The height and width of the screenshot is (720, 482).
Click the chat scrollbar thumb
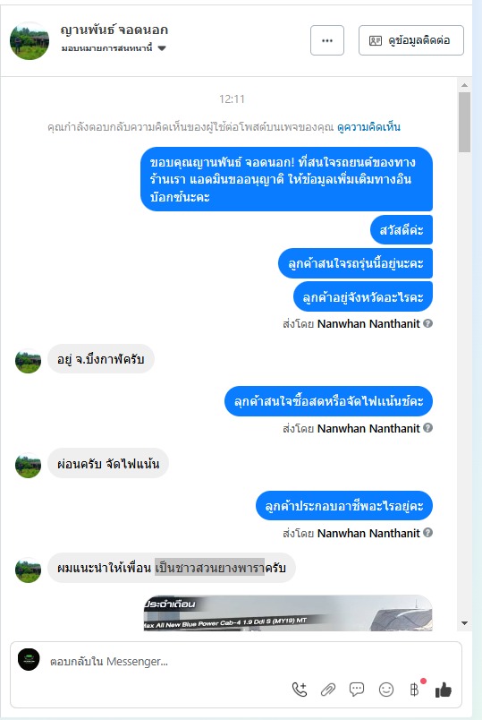[464, 122]
